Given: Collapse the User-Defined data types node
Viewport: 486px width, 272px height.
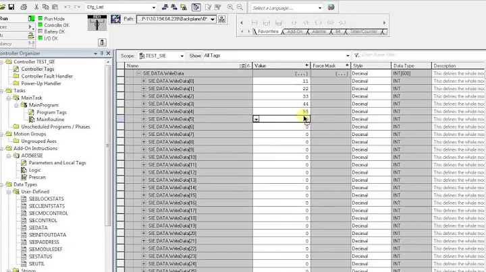Looking at the screenshot, I should coord(9,192).
